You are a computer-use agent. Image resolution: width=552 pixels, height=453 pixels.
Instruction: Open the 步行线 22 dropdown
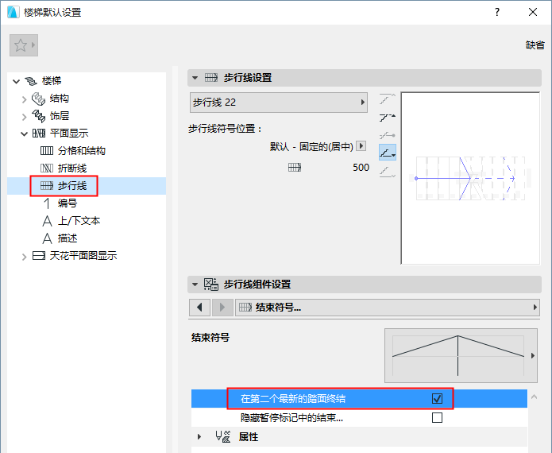(279, 103)
